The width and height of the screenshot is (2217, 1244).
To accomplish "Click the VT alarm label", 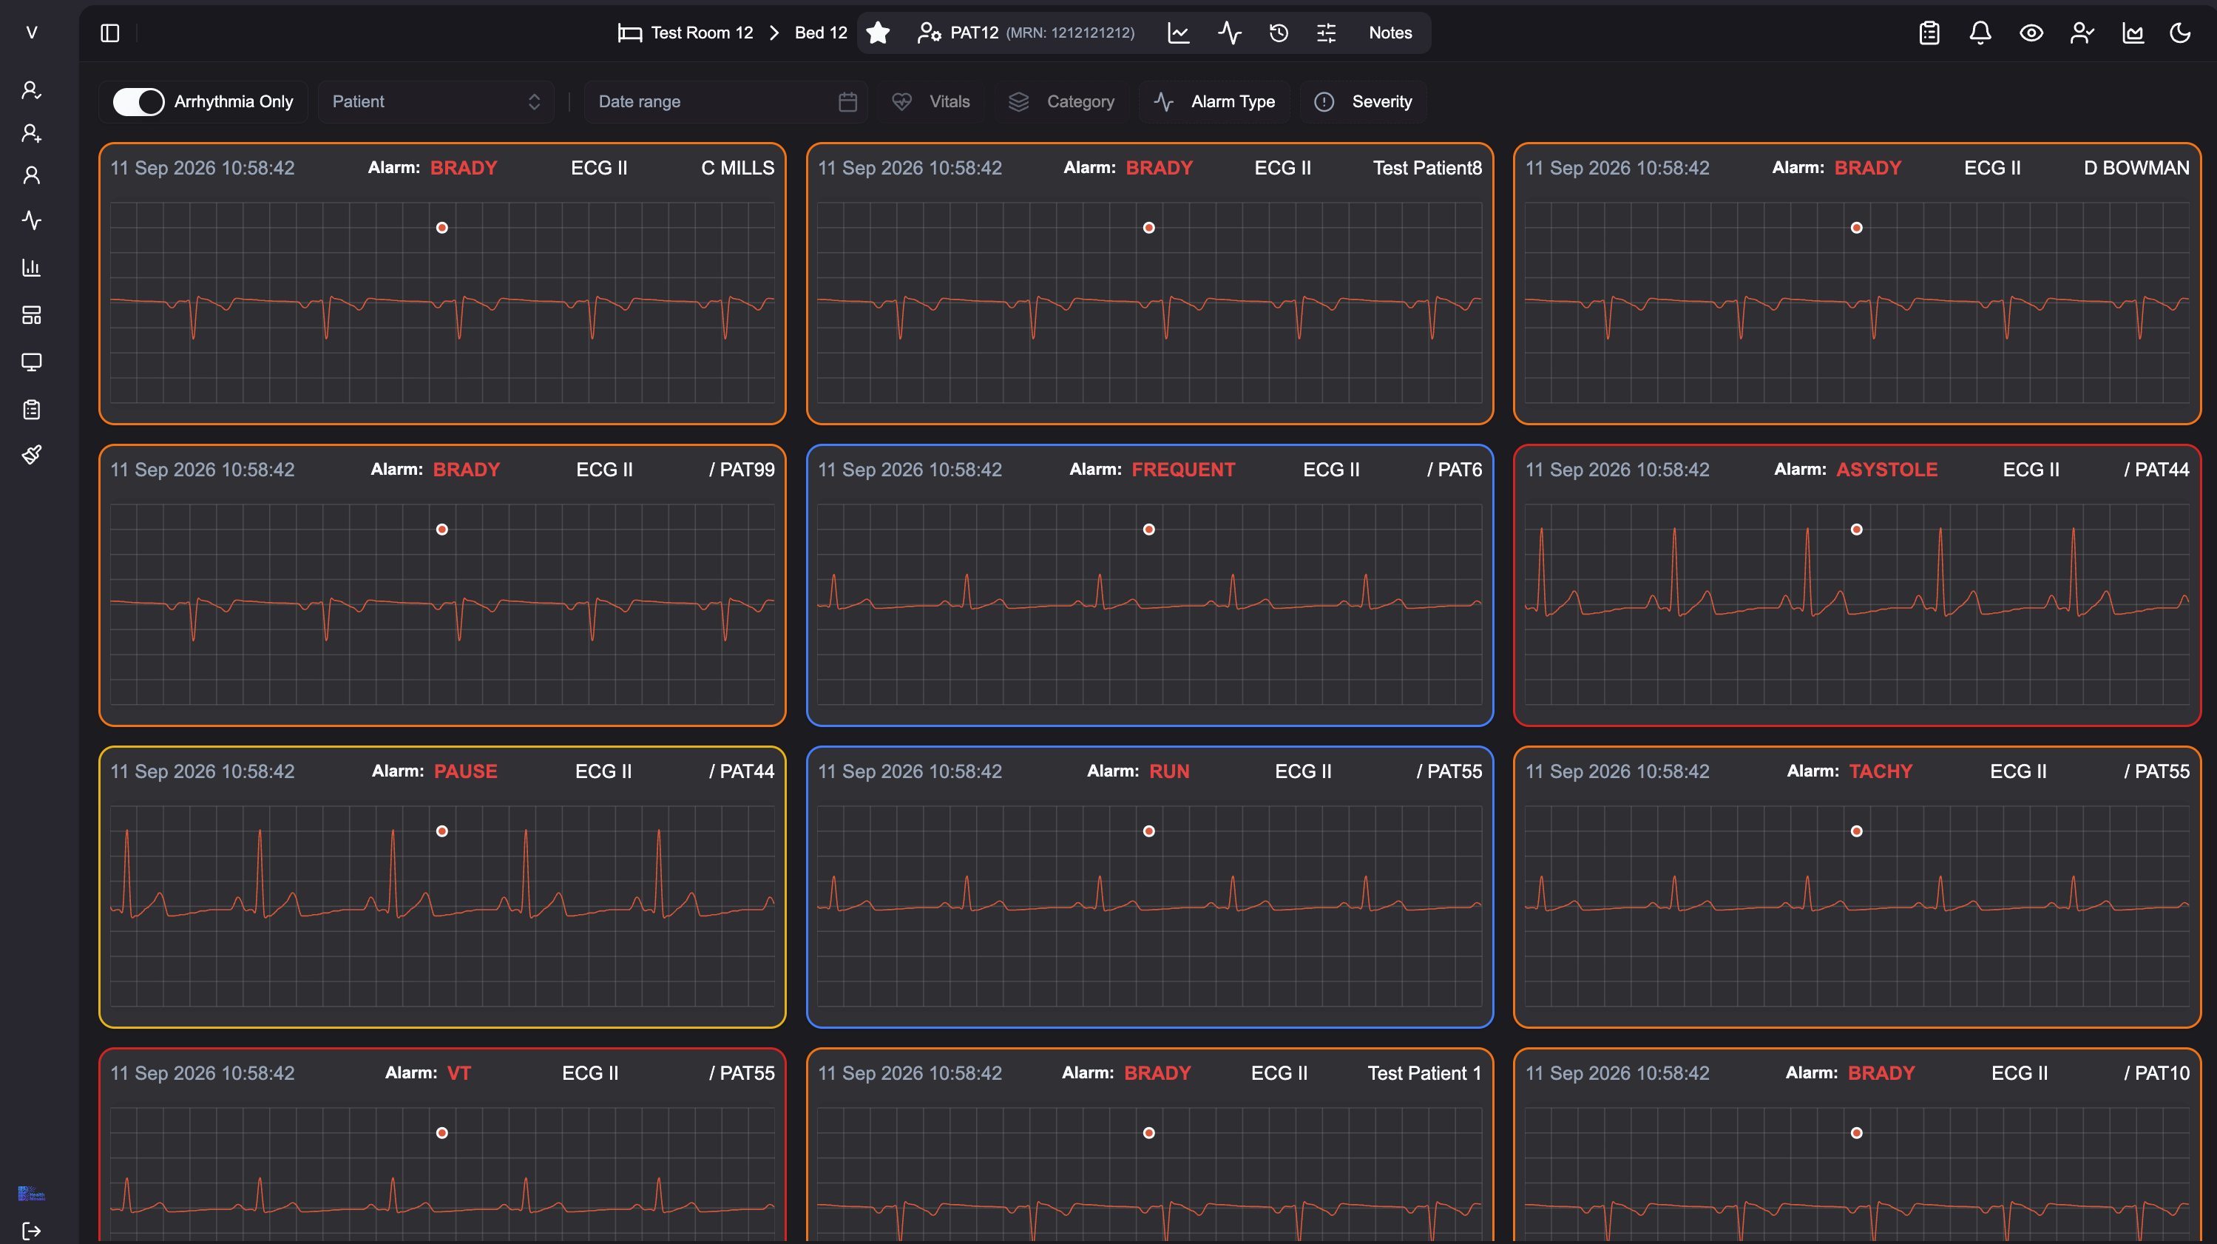I will point(458,1072).
